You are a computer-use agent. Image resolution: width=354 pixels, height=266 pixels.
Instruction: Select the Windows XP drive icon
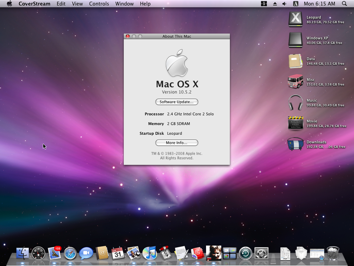pos(296,40)
